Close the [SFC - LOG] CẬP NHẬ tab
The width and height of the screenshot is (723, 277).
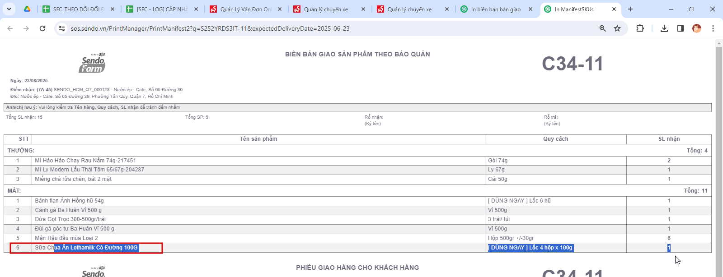tap(196, 9)
